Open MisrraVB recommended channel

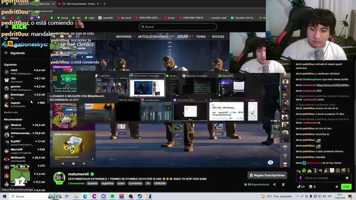(24, 151)
